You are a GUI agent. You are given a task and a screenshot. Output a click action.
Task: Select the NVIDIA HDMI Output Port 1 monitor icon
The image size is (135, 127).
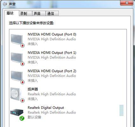pos(17,58)
